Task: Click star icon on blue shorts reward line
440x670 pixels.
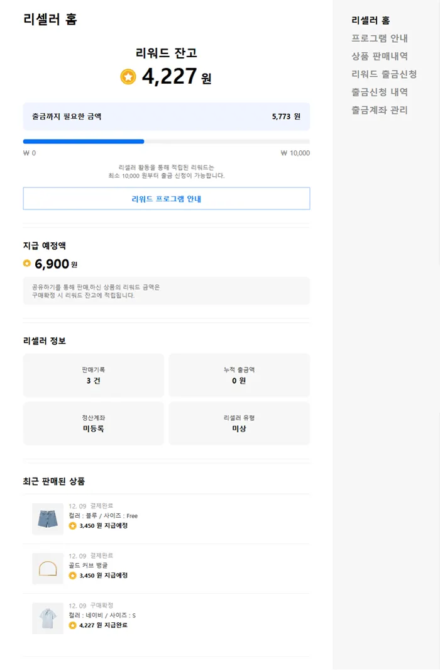Action: (72, 525)
